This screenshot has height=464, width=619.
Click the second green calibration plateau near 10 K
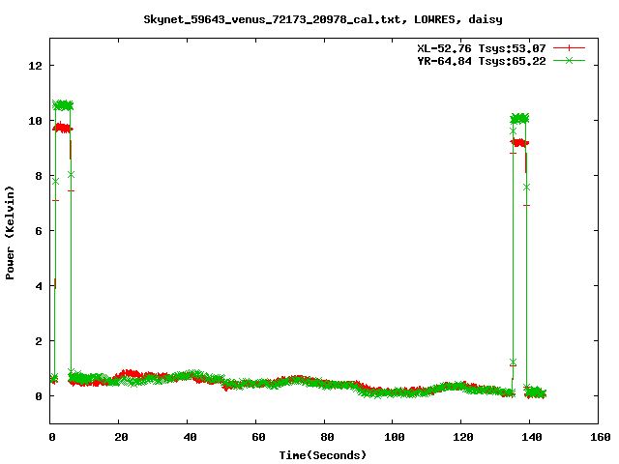(519, 118)
